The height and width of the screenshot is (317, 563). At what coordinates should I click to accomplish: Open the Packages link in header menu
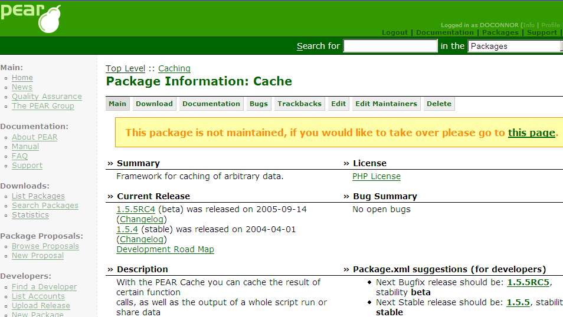tap(500, 32)
